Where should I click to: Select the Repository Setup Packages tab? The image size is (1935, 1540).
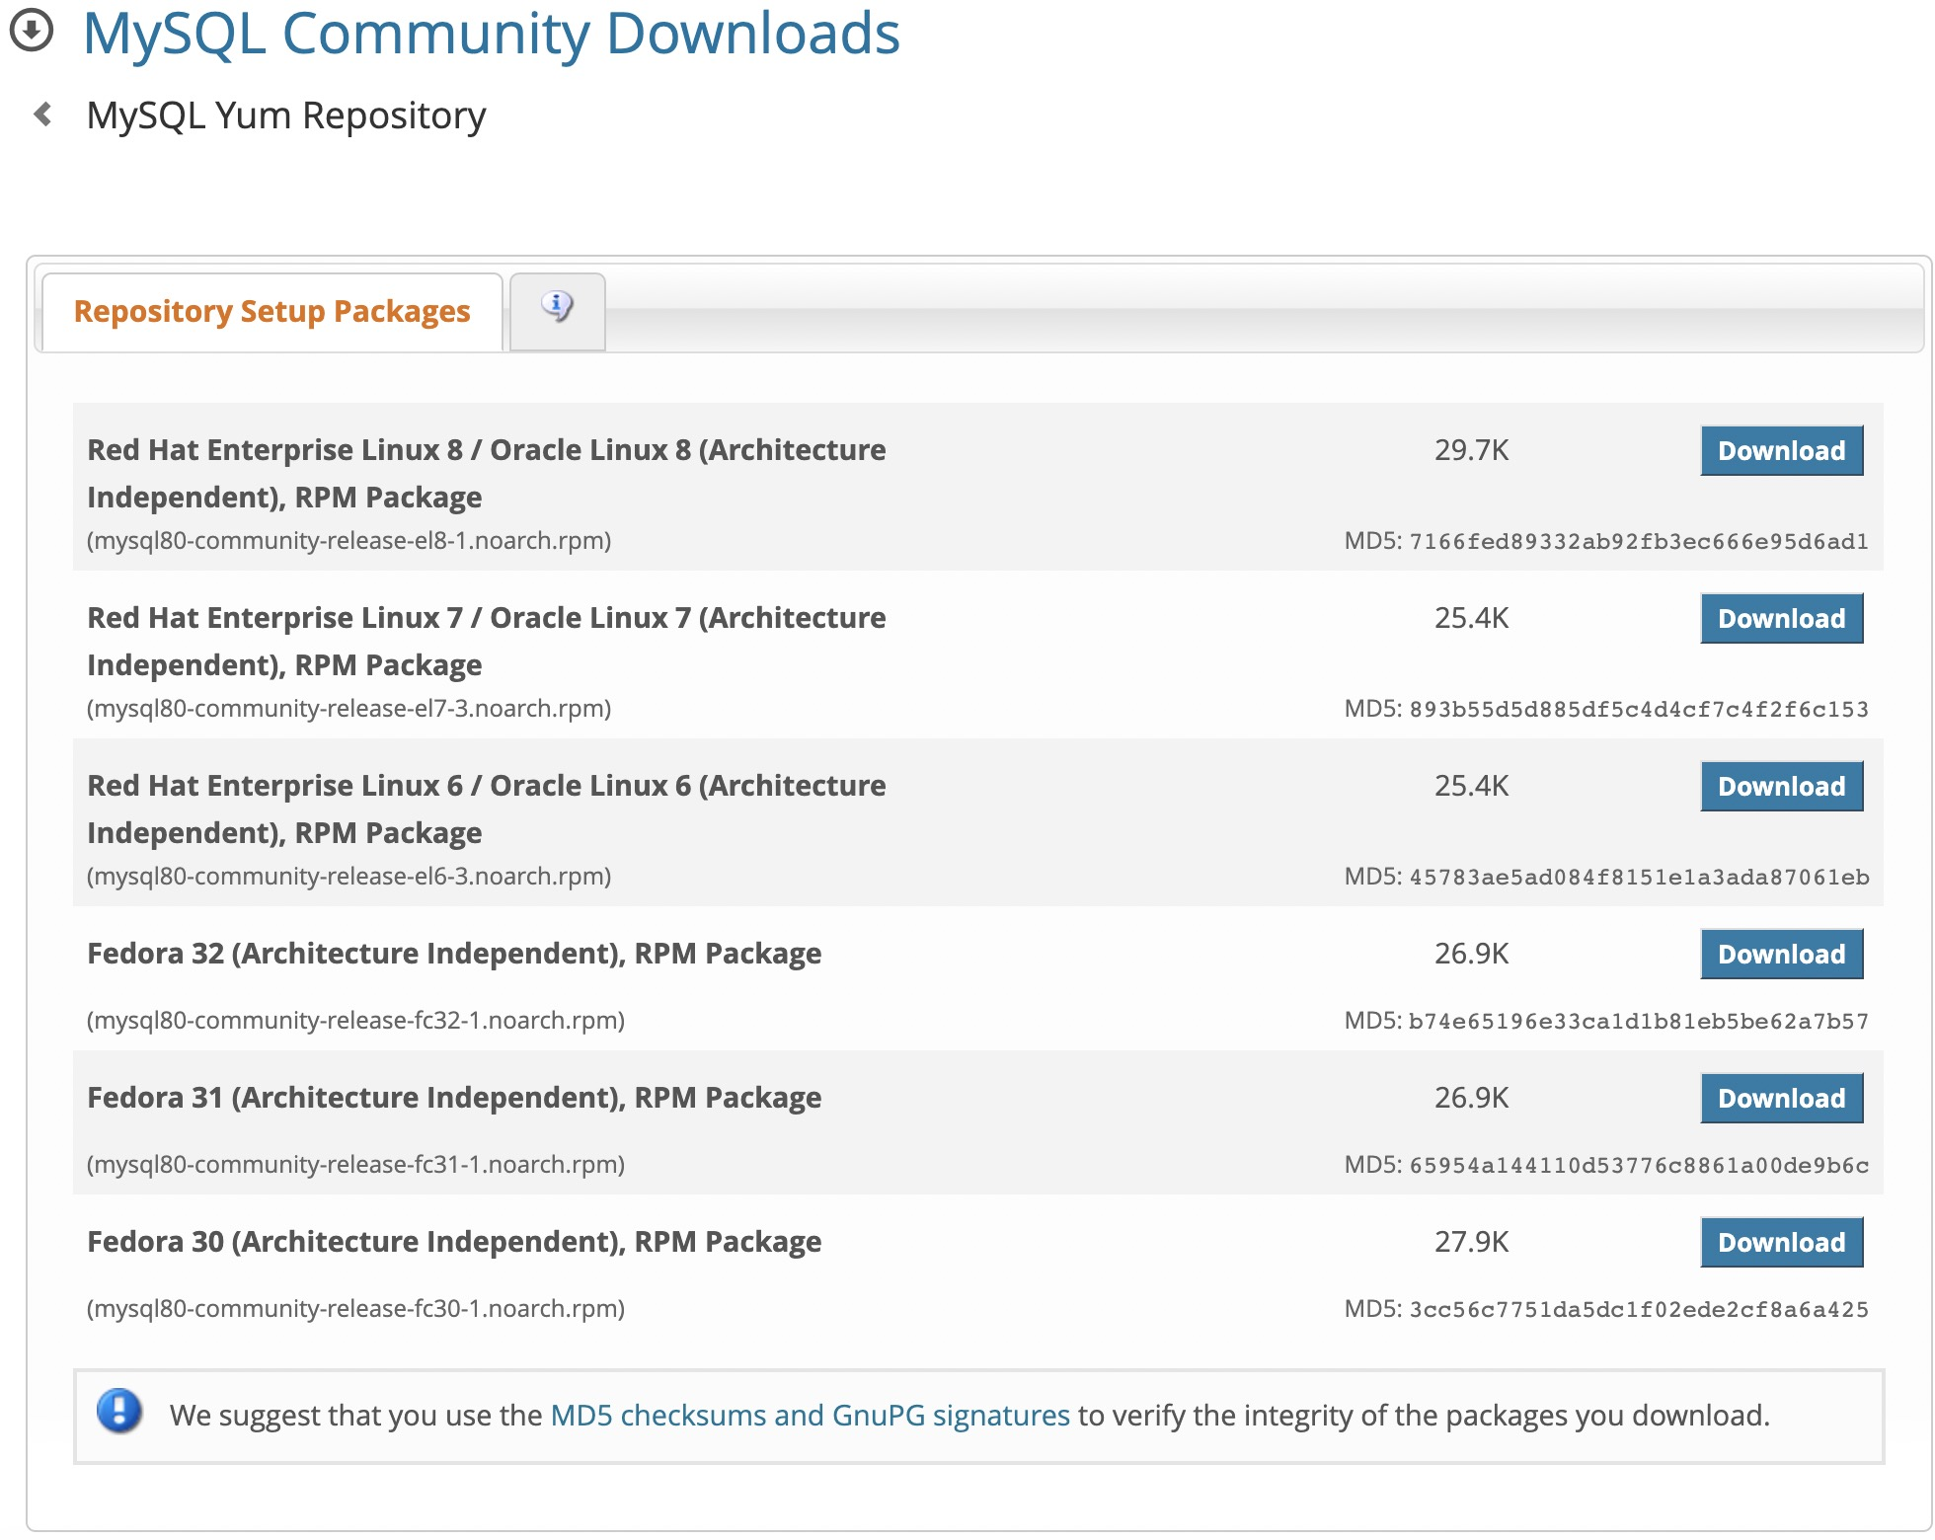[x=272, y=311]
